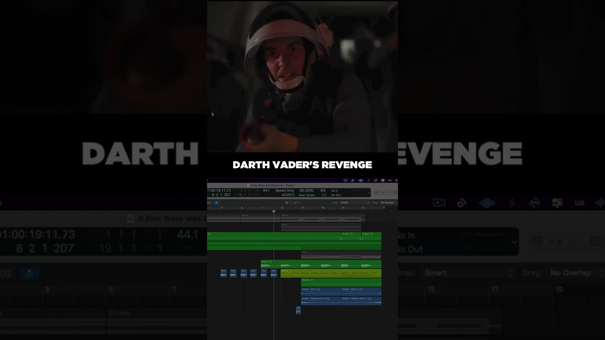Open the Drag No Overlap dropdown in the sharp tracks toolbar
This screenshot has height=340, width=605.
tap(388, 203)
